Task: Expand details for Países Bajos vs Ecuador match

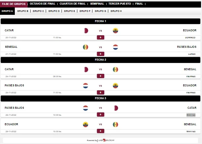Action: pos(100,93)
